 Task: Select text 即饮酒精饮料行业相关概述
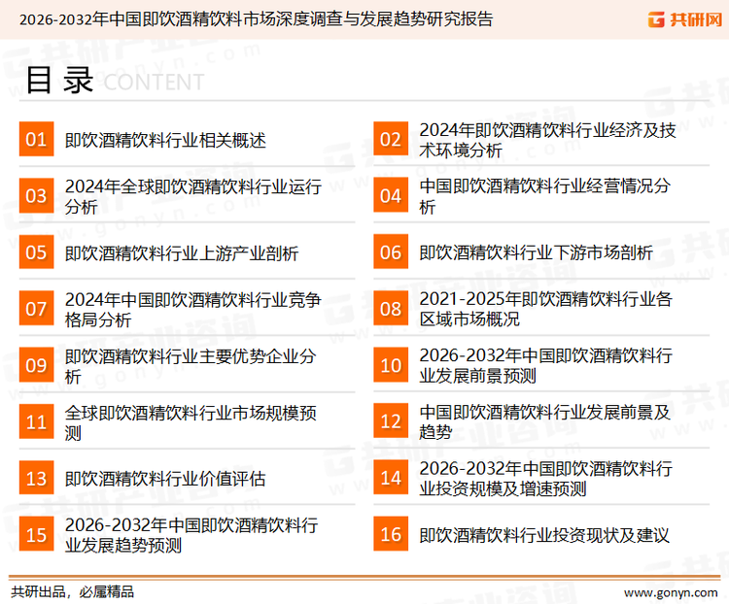[x=165, y=140]
